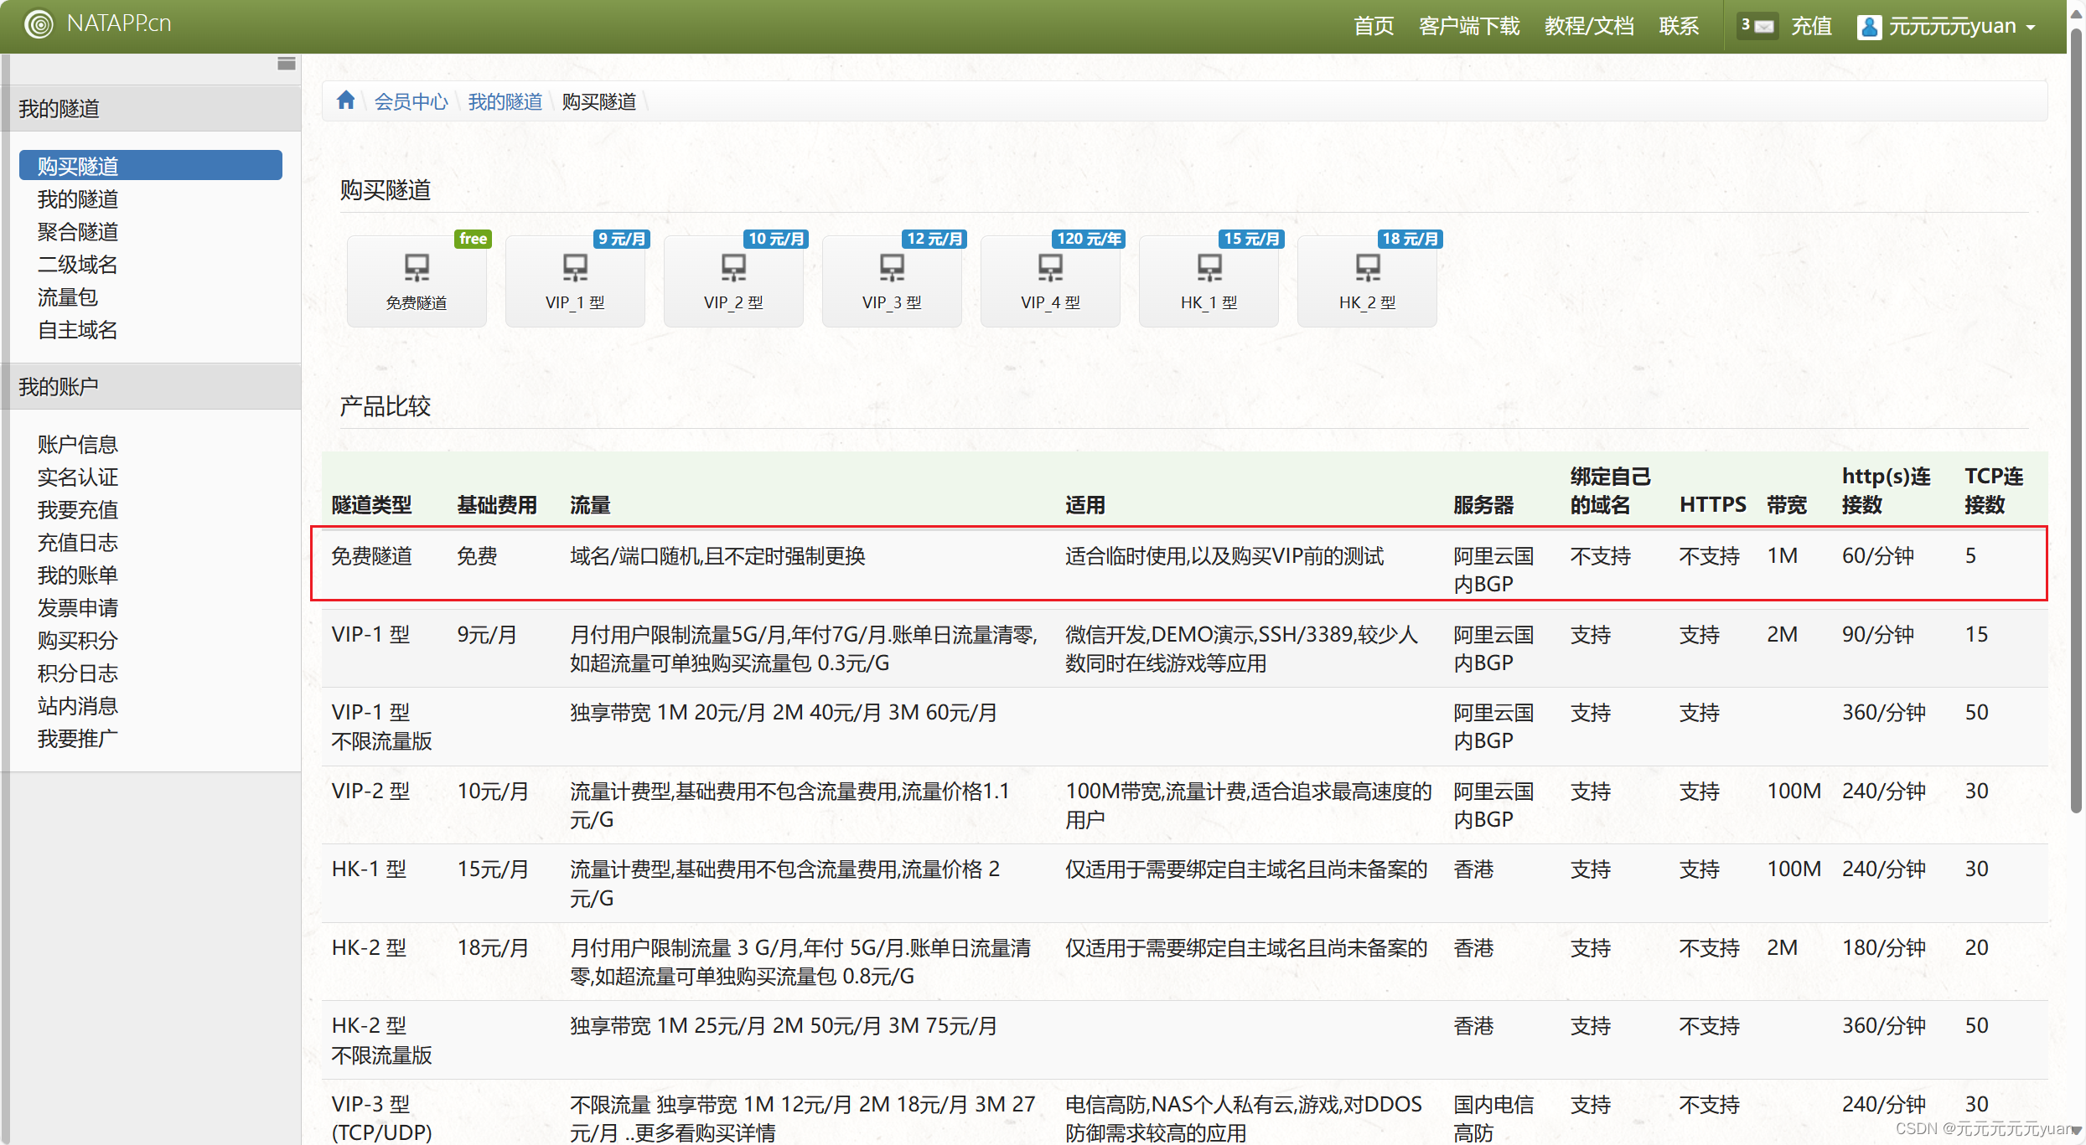Collapse the 我的隧道 sidebar section header
This screenshot has width=2086, height=1145.
click(x=151, y=109)
